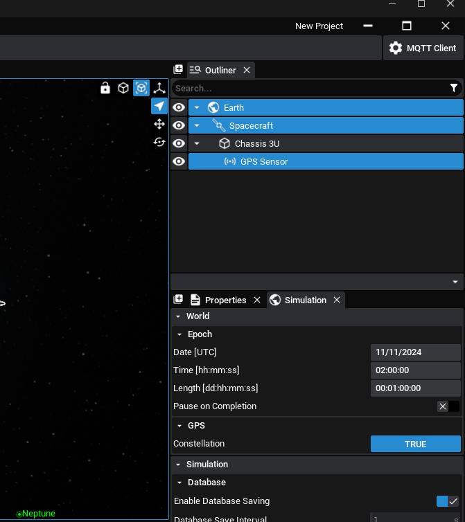Click the highlighted cube icon in viewport toolbar

(141, 88)
